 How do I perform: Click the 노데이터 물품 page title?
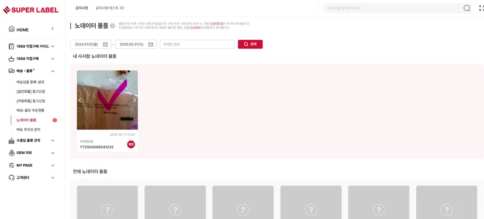coord(91,26)
